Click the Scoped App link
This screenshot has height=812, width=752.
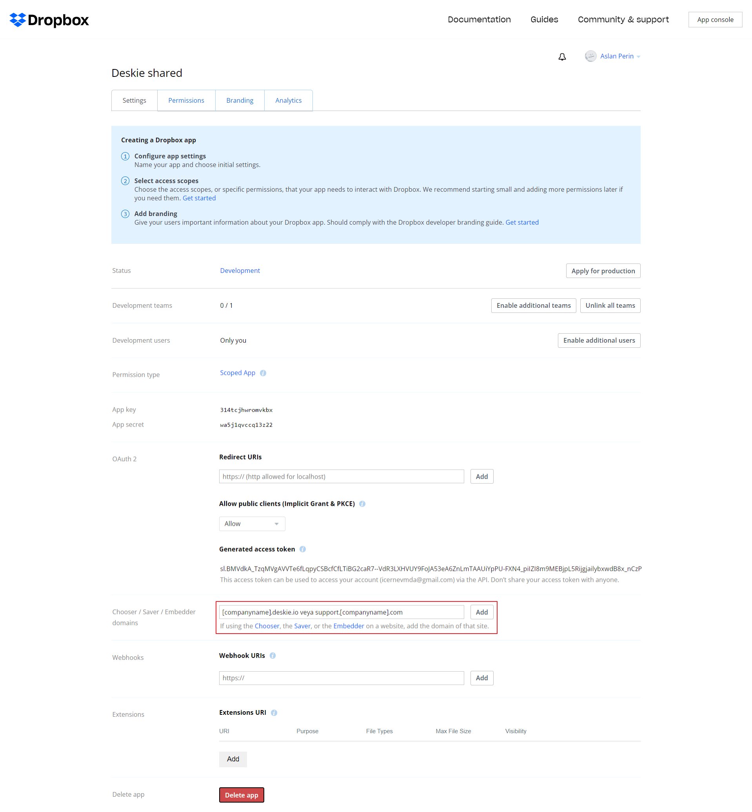(x=238, y=373)
